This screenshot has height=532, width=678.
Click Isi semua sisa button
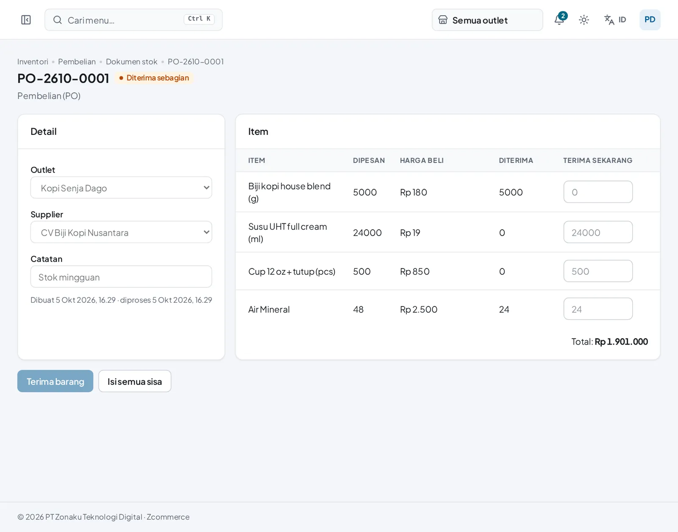pyautogui.click(x=135, y=381)
